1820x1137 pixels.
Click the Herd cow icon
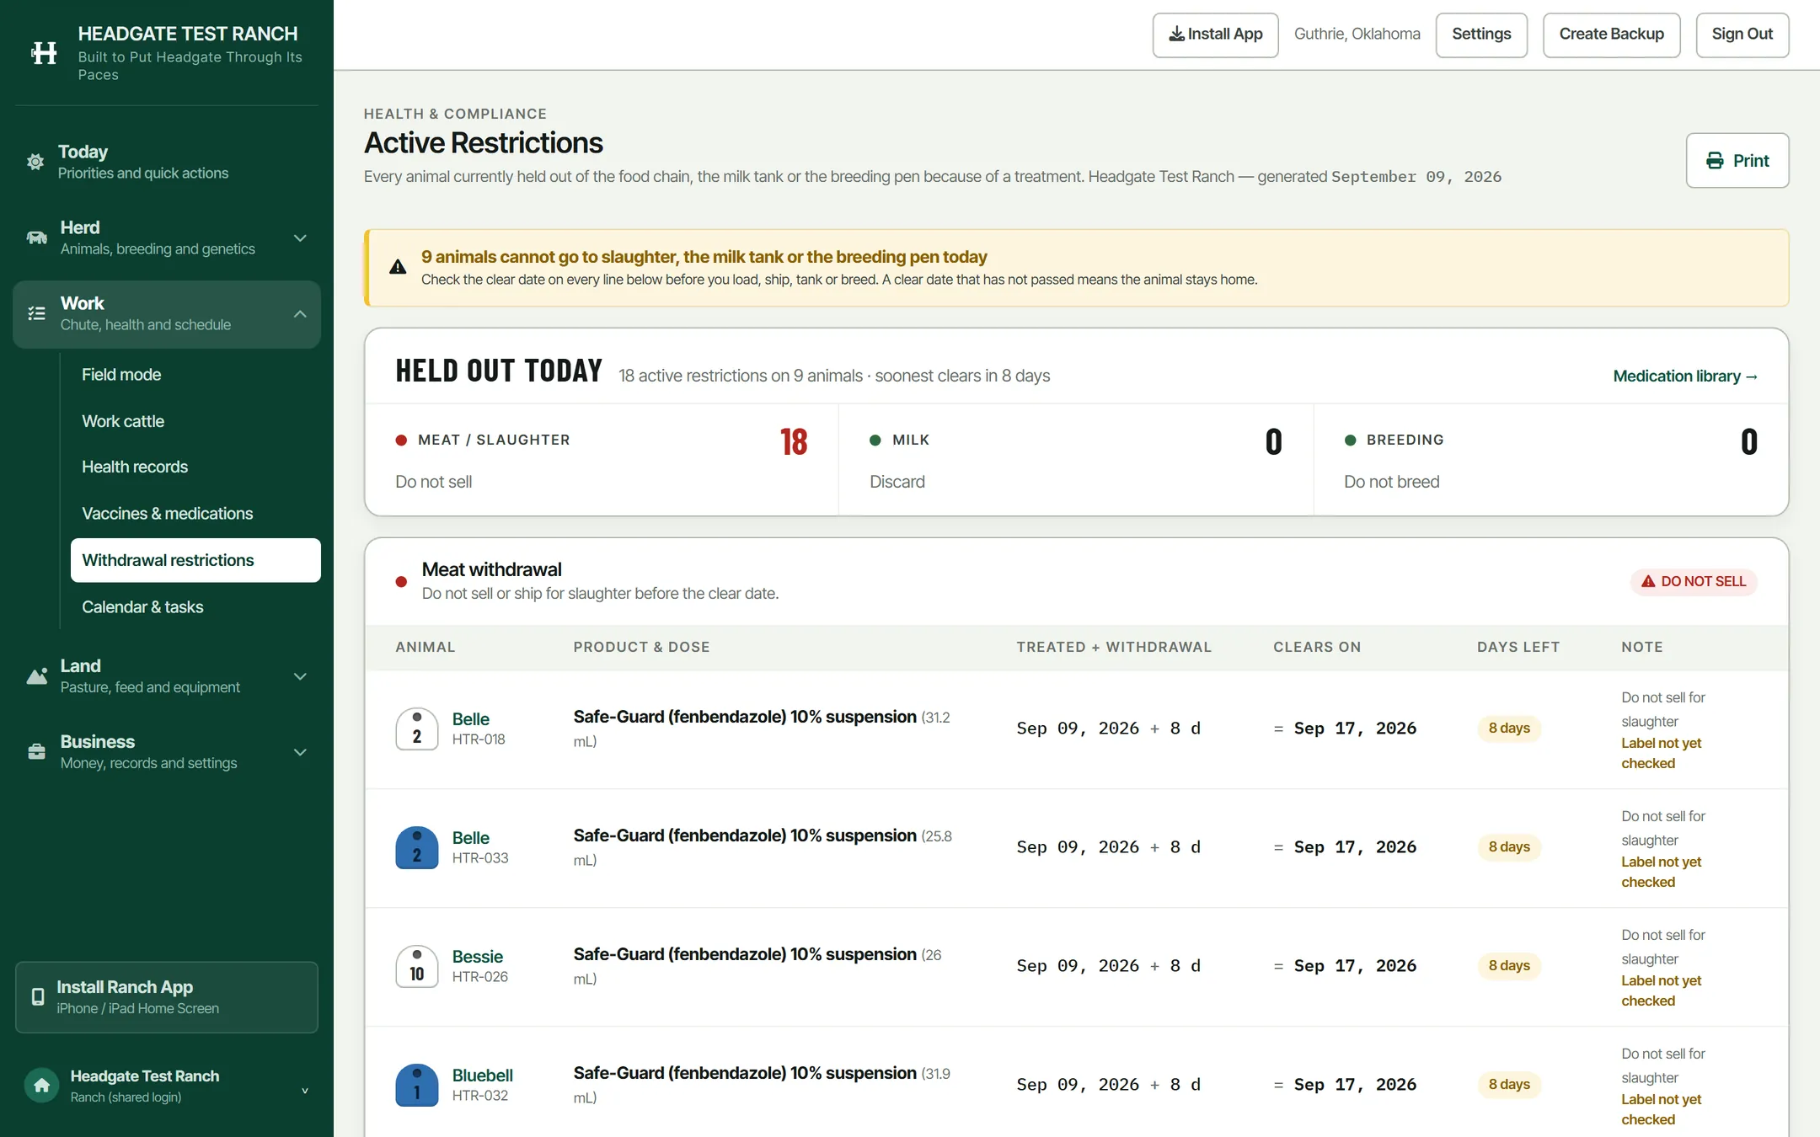point(37,238)
